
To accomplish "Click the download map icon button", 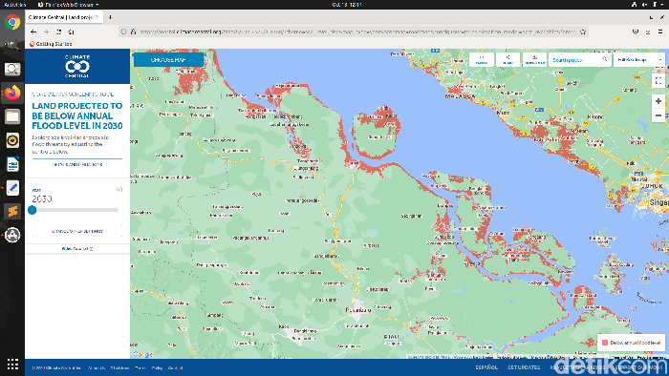I will pyautogui.click(x=534, y=59).
